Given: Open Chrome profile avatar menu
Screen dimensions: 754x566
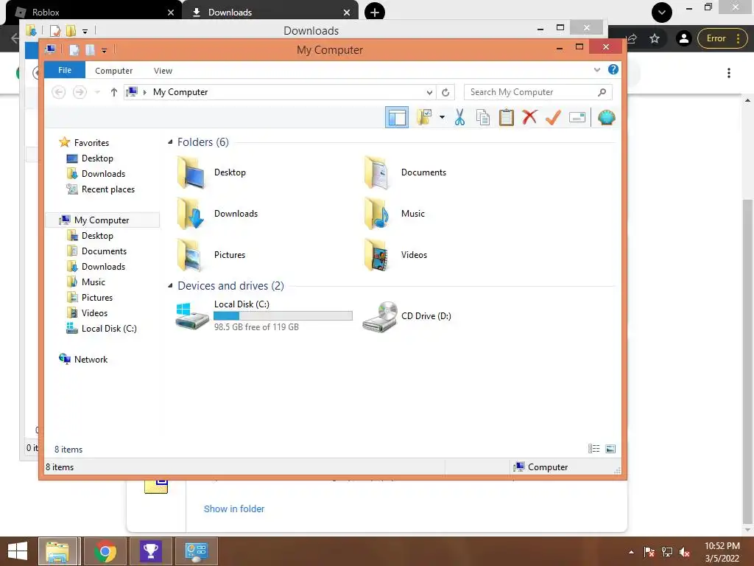Looking at the screenshot, I should 684,38.
